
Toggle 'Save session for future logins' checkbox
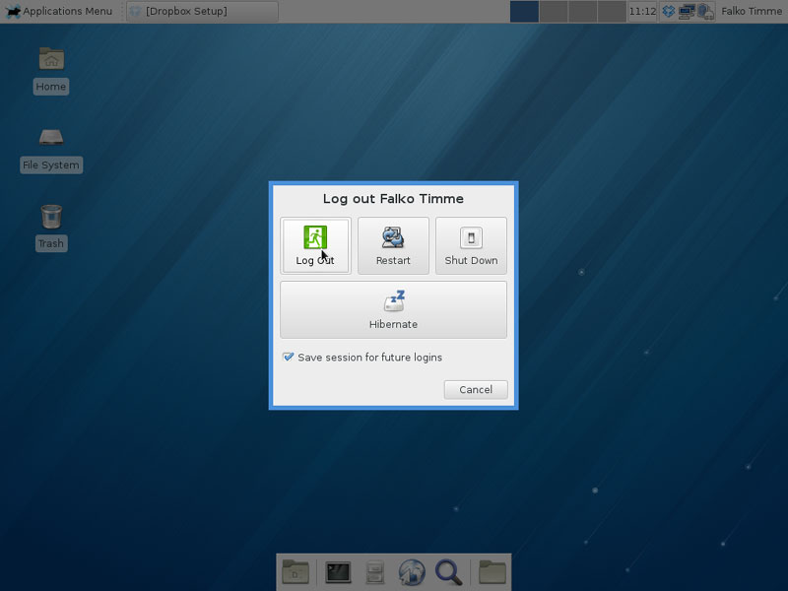[289, 358]
